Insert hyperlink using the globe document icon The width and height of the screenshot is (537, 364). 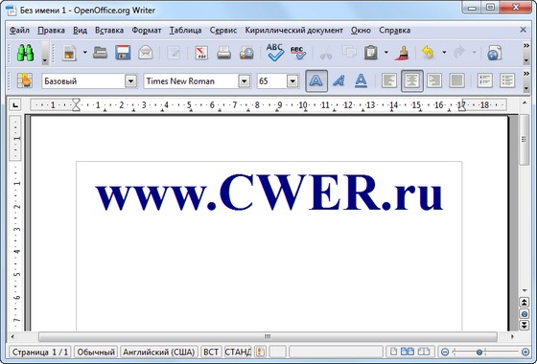[495, 53]
